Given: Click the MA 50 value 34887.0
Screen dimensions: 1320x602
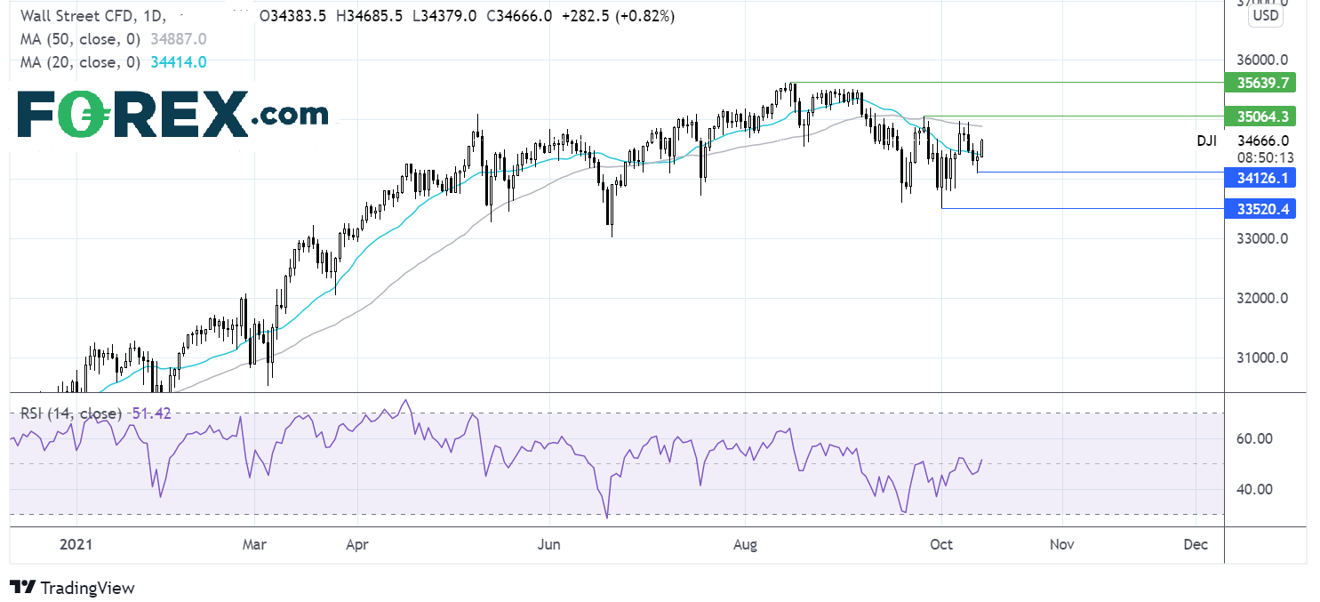Looking at the screenshot, I should (x=178, y=39).
